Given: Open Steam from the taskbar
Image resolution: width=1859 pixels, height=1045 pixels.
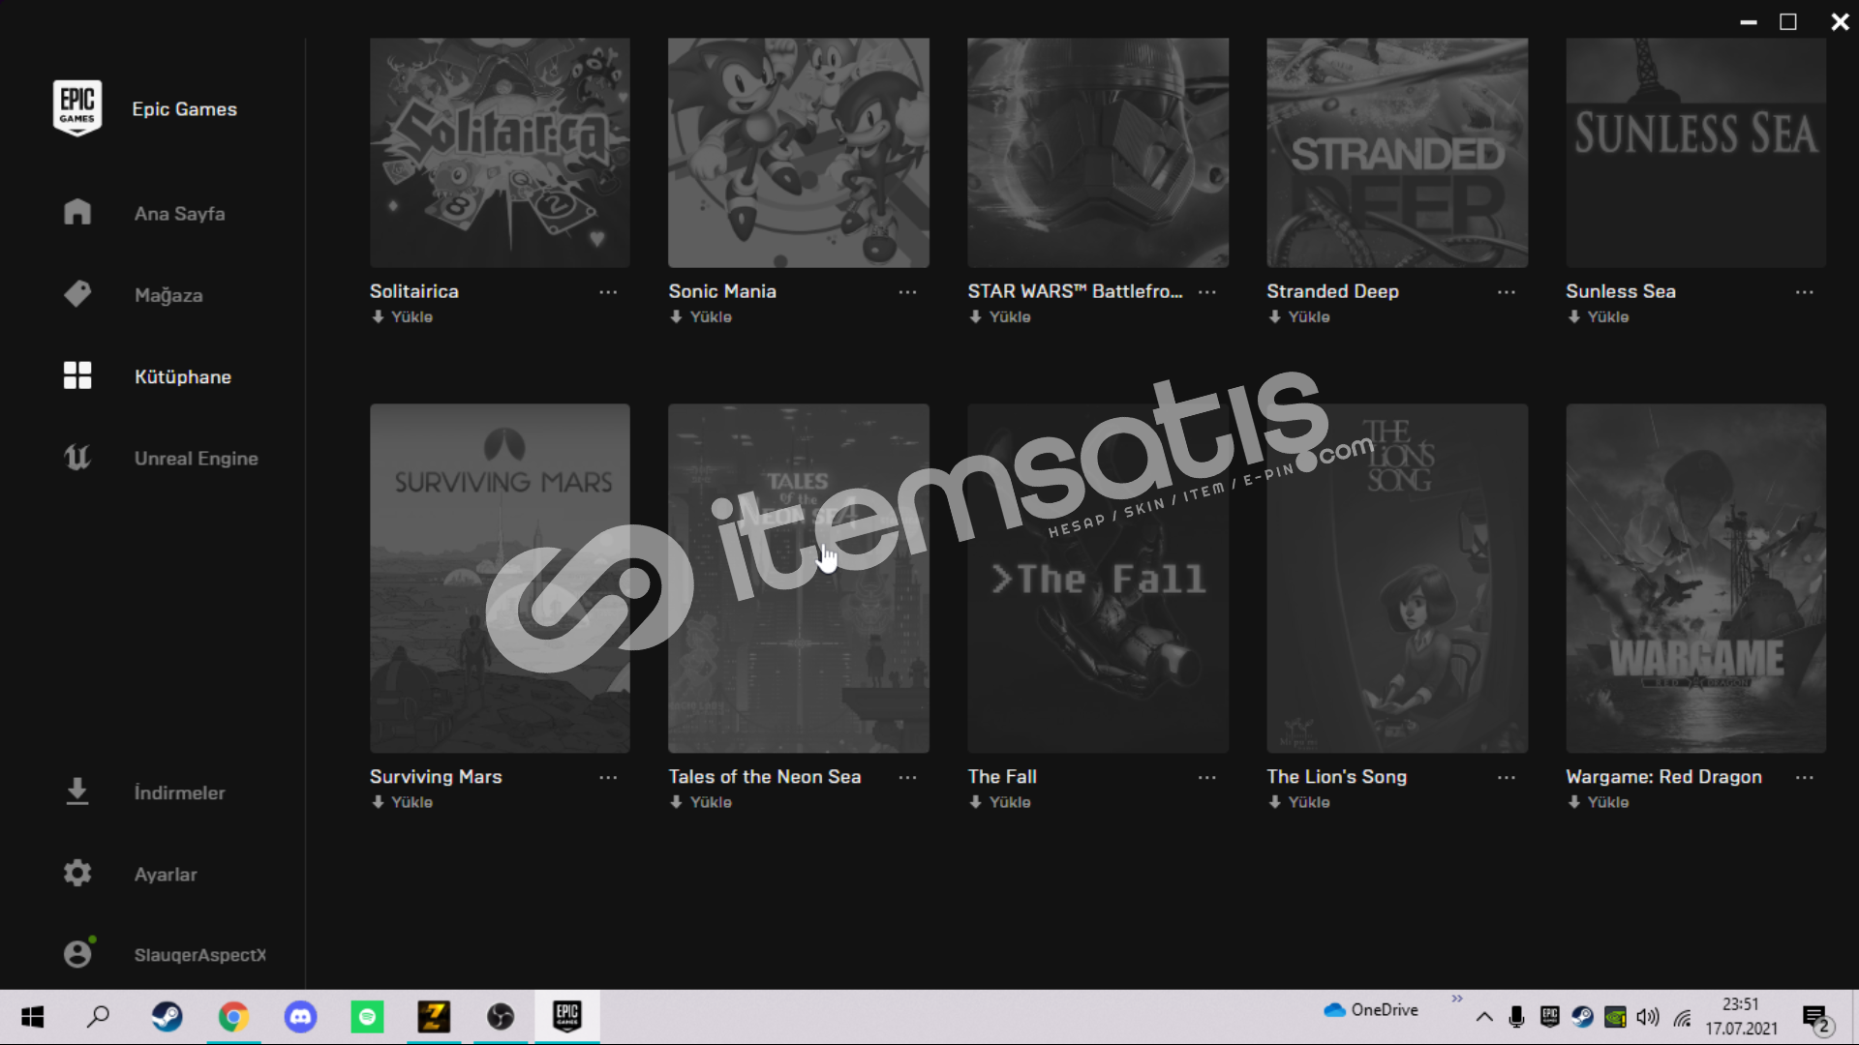Looking at the screenshot, I should click(167, 1017).
